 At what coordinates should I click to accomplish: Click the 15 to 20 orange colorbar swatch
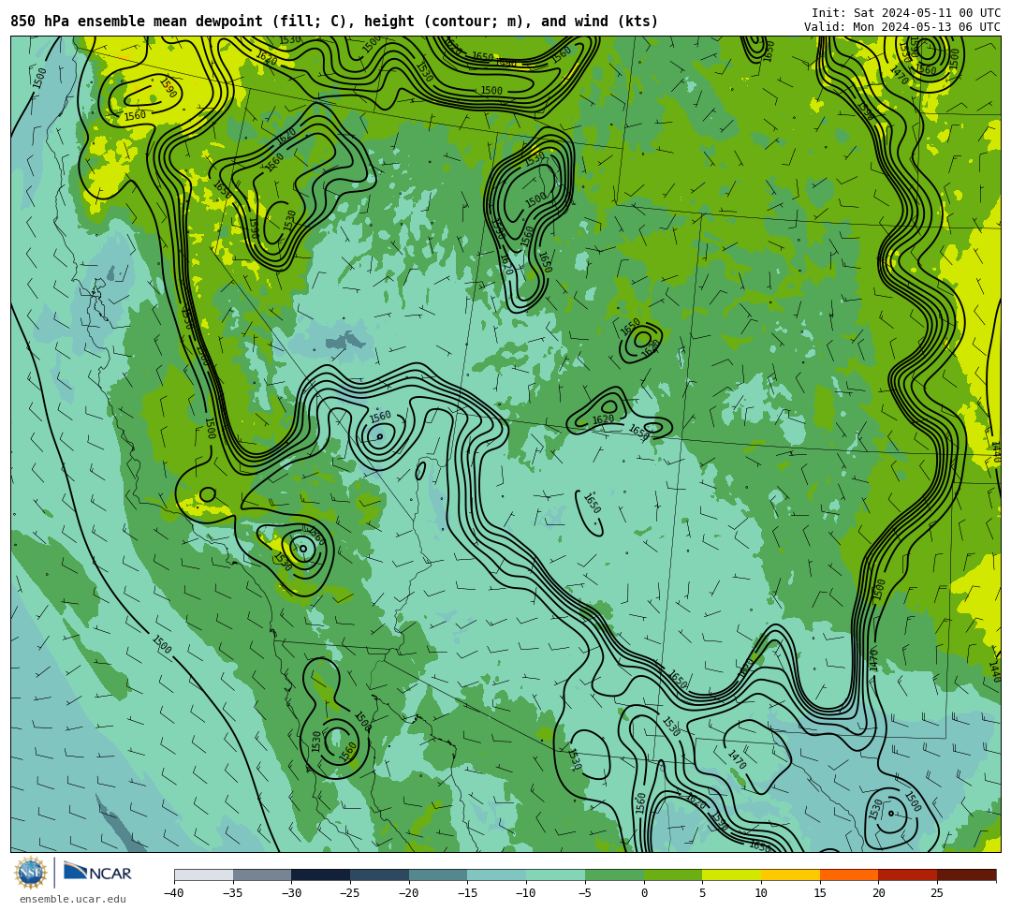coord(849,875)
